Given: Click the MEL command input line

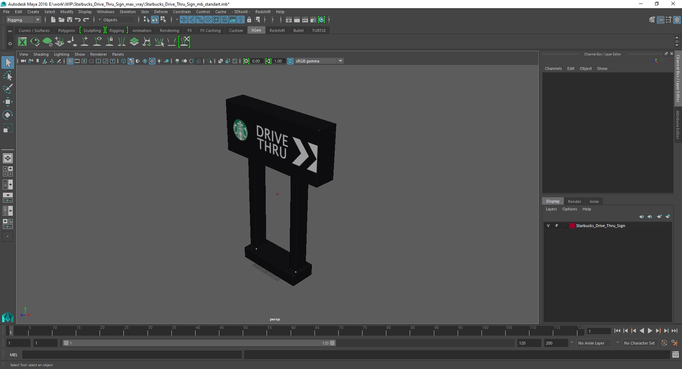Looking at the screenshot, I should coord(132,354).
